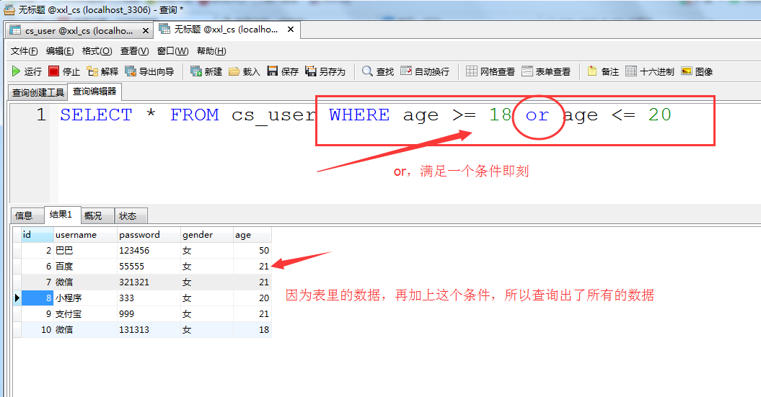
Task: Click the id cell 10
Action: [x=38, y=329]
